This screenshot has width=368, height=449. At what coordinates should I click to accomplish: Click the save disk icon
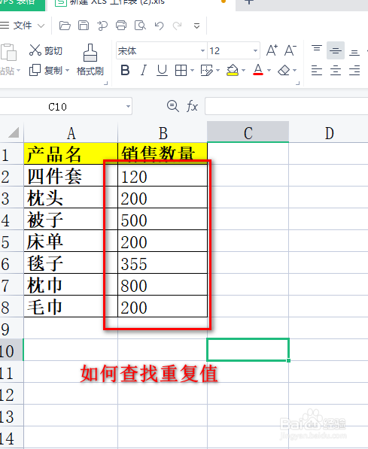[84, 26]
